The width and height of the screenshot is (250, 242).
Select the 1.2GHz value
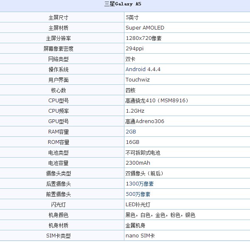pos(135,111)
